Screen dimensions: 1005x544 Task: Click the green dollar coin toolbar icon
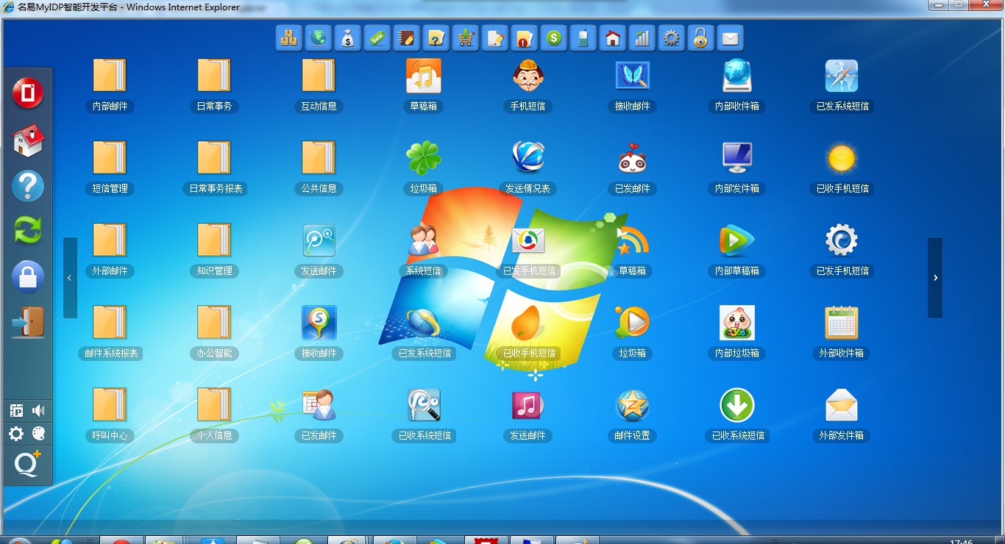[x=554, y=37]
